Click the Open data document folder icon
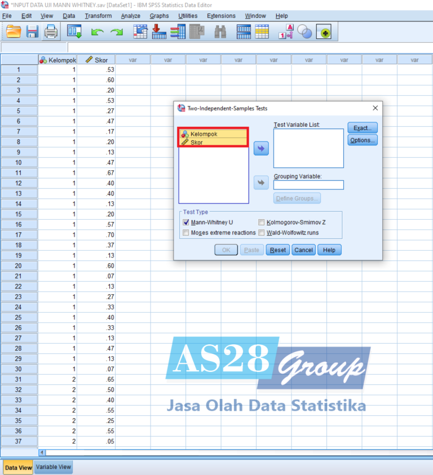This screenshot has width=433, height=475. pyautogui.click(x=14, y=32)
